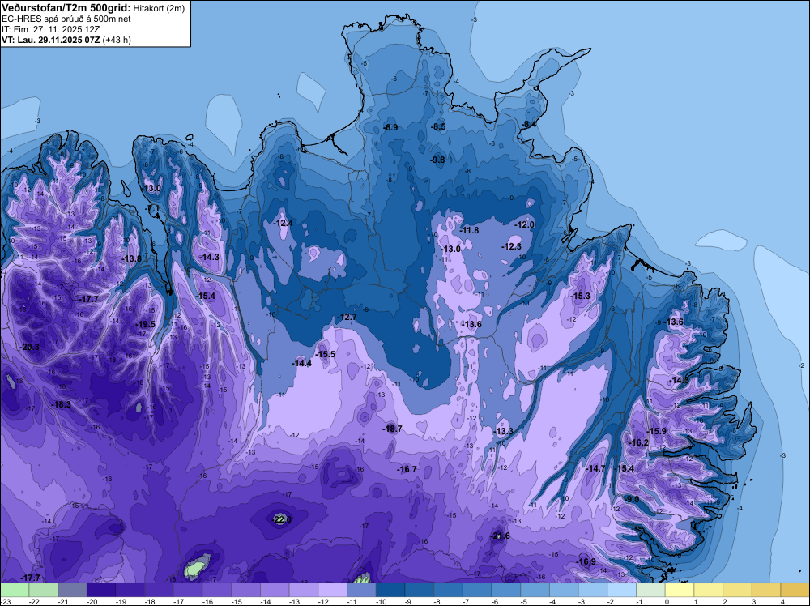The height and width of the screenshot is (606, 810).
Task: Click the -16.9 temperature value
Action: (586, 561)
